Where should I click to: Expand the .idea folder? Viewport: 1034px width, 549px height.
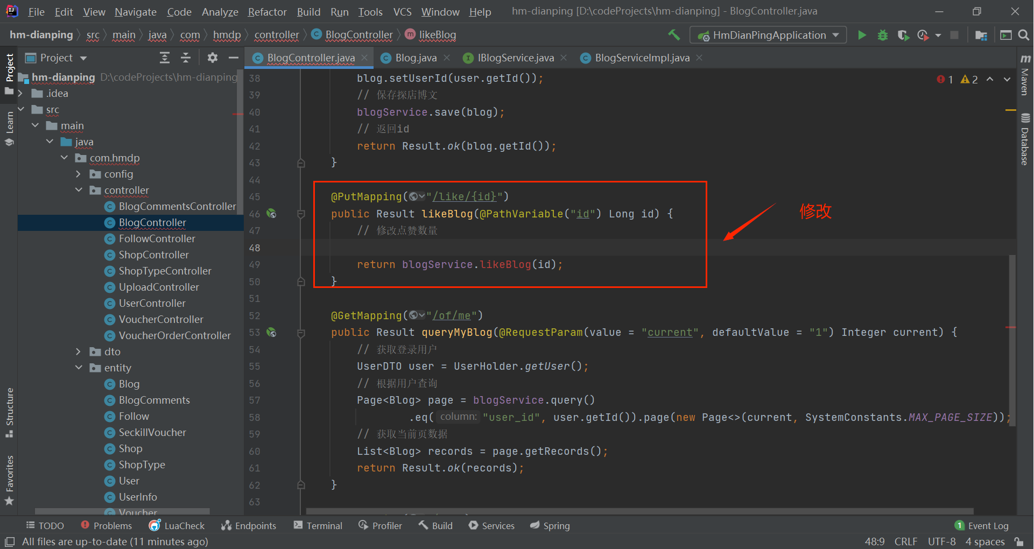(20, 94)
